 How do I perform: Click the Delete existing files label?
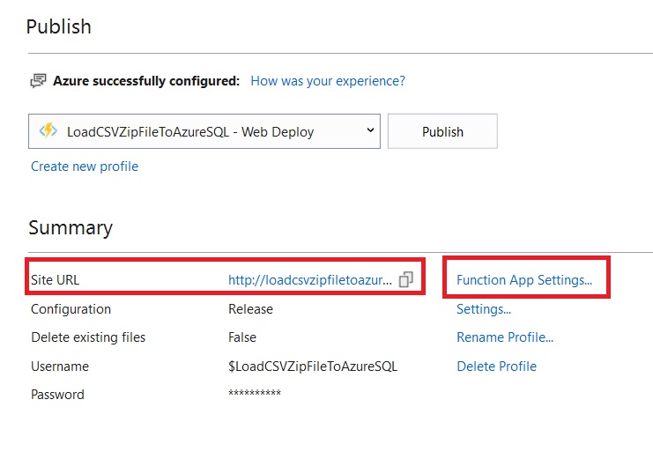click(88, 337)
